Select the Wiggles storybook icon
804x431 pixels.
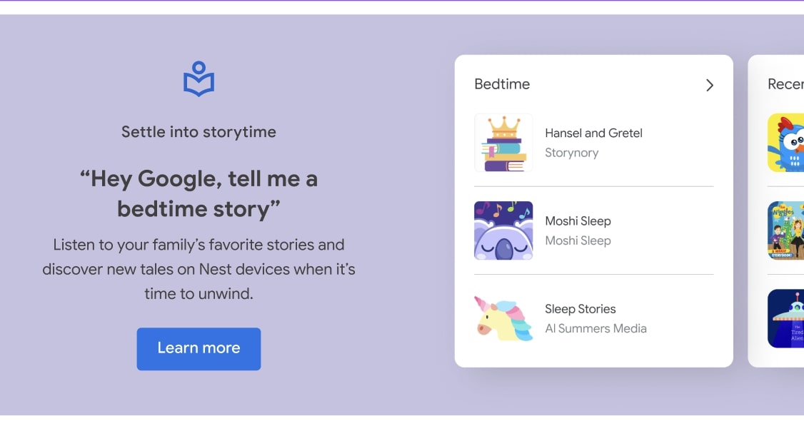(785, 230)
